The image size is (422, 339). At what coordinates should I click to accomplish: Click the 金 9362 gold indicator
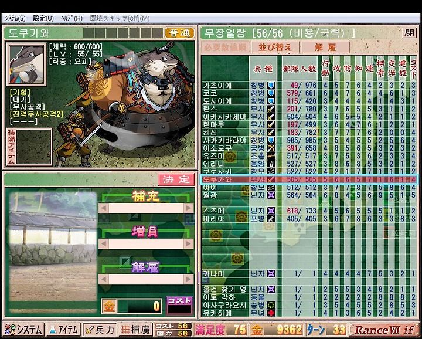277,330
